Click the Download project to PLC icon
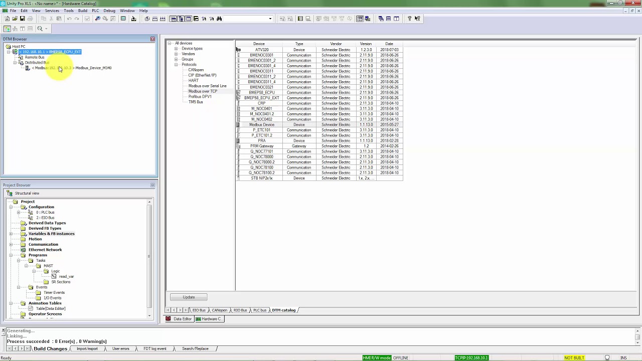Image resolution: width=642 pixels, height=361 pixels. (x=133, y=19)
